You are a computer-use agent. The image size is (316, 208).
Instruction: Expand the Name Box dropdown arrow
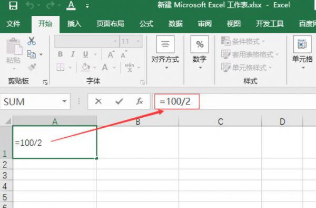(x=64, y=101)
